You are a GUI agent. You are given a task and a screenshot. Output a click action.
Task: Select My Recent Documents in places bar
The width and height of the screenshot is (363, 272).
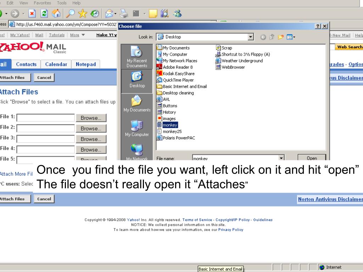pos(137,57)
